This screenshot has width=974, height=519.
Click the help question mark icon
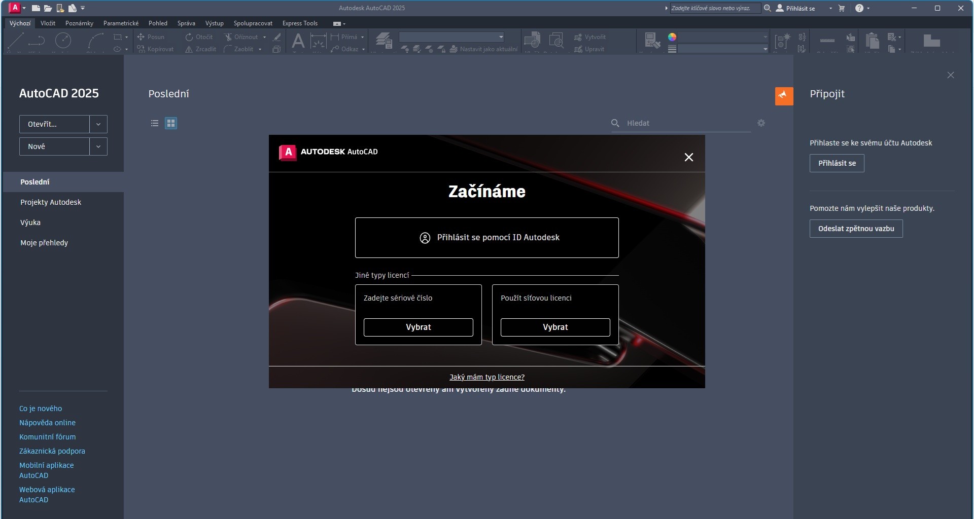tap(859, 8)
